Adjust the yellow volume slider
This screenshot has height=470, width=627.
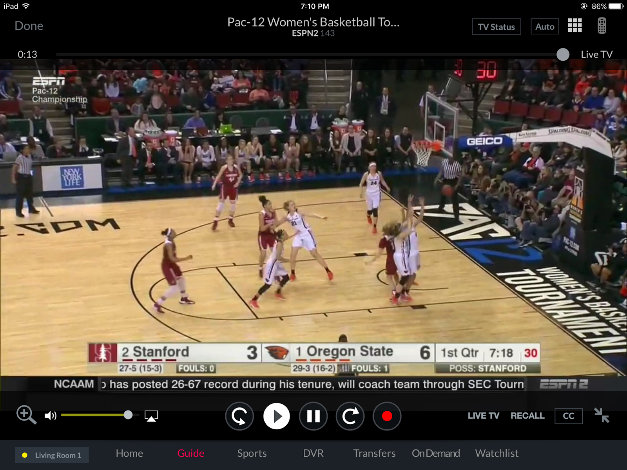[128, 414]
